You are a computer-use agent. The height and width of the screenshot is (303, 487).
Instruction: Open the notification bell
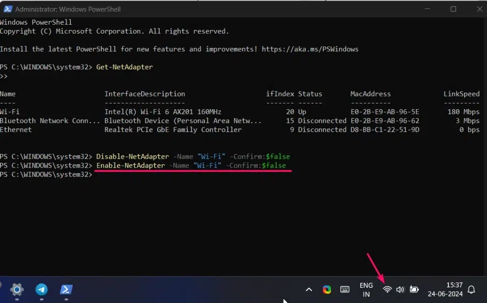pyautogui.click(x=471, y=290)
